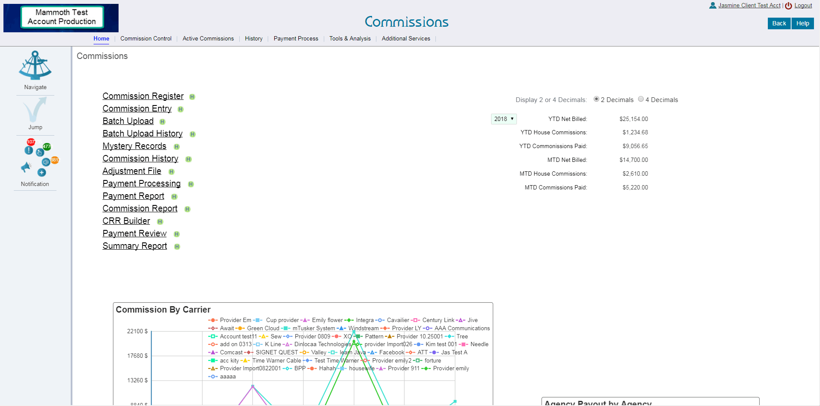Image resolution: width=820 pixels, height=406 pixels.
Task: Click help icon beside Mystery Records
Action: (177, 147)
